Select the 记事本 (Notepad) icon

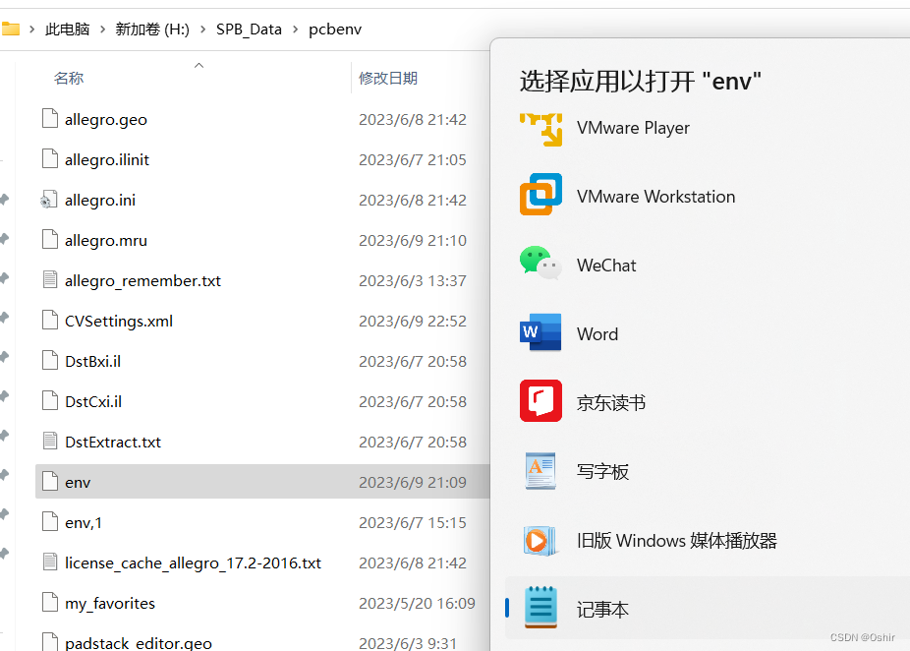(540, 609)
